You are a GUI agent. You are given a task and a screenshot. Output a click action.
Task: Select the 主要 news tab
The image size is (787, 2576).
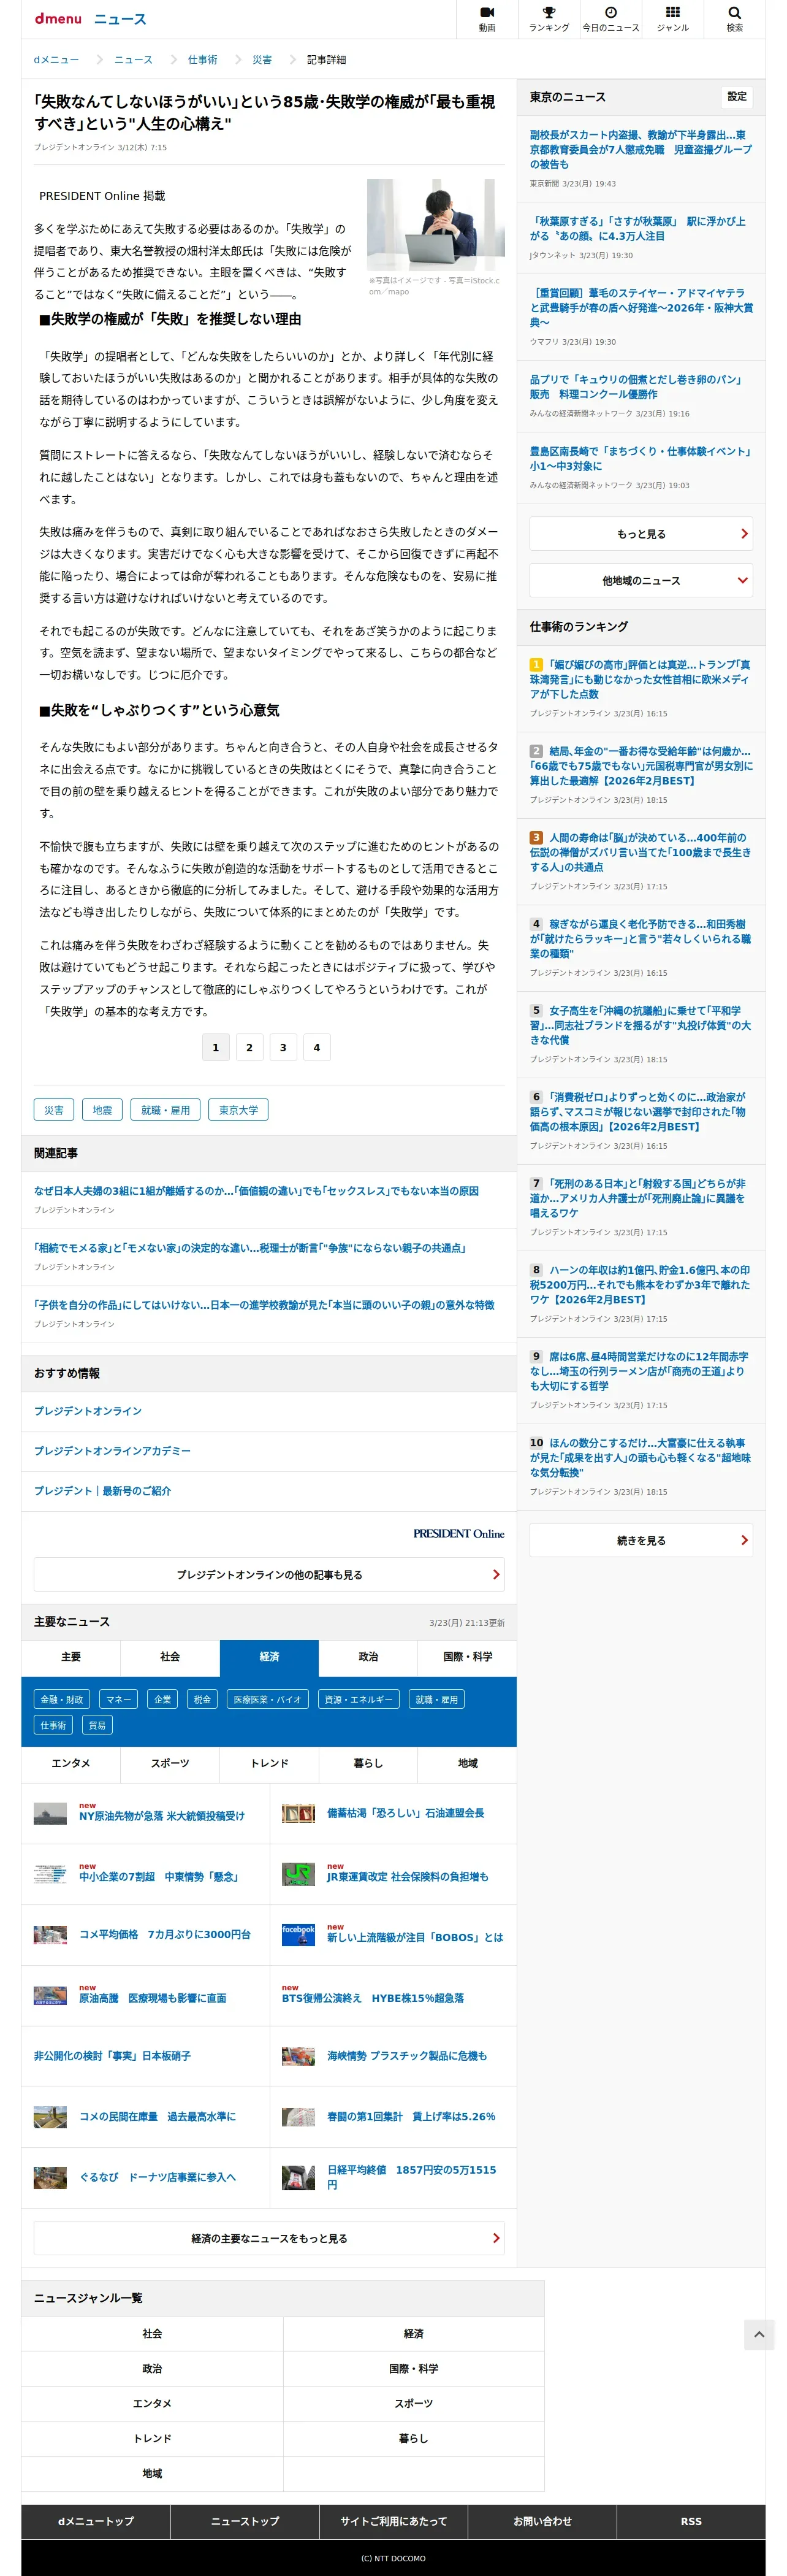(71, 1657)
